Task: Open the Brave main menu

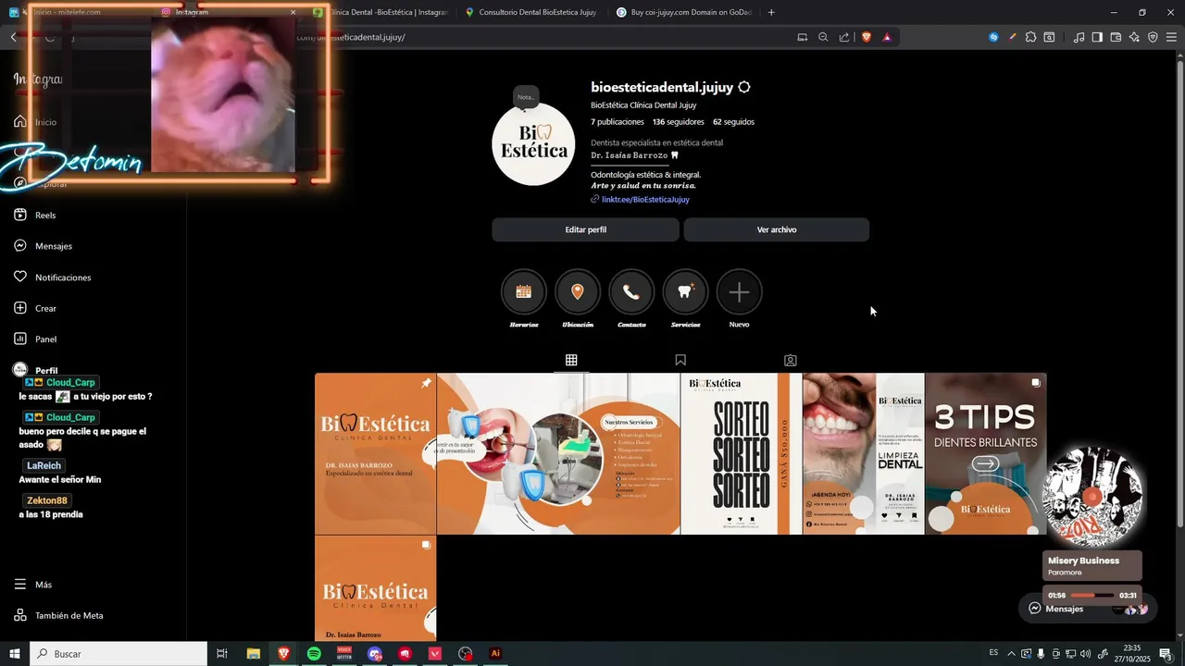Action: point(1171,37)
